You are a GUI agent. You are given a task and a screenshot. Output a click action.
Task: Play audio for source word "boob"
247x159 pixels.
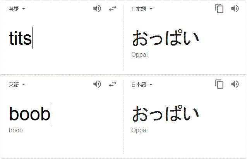[97, 84]
